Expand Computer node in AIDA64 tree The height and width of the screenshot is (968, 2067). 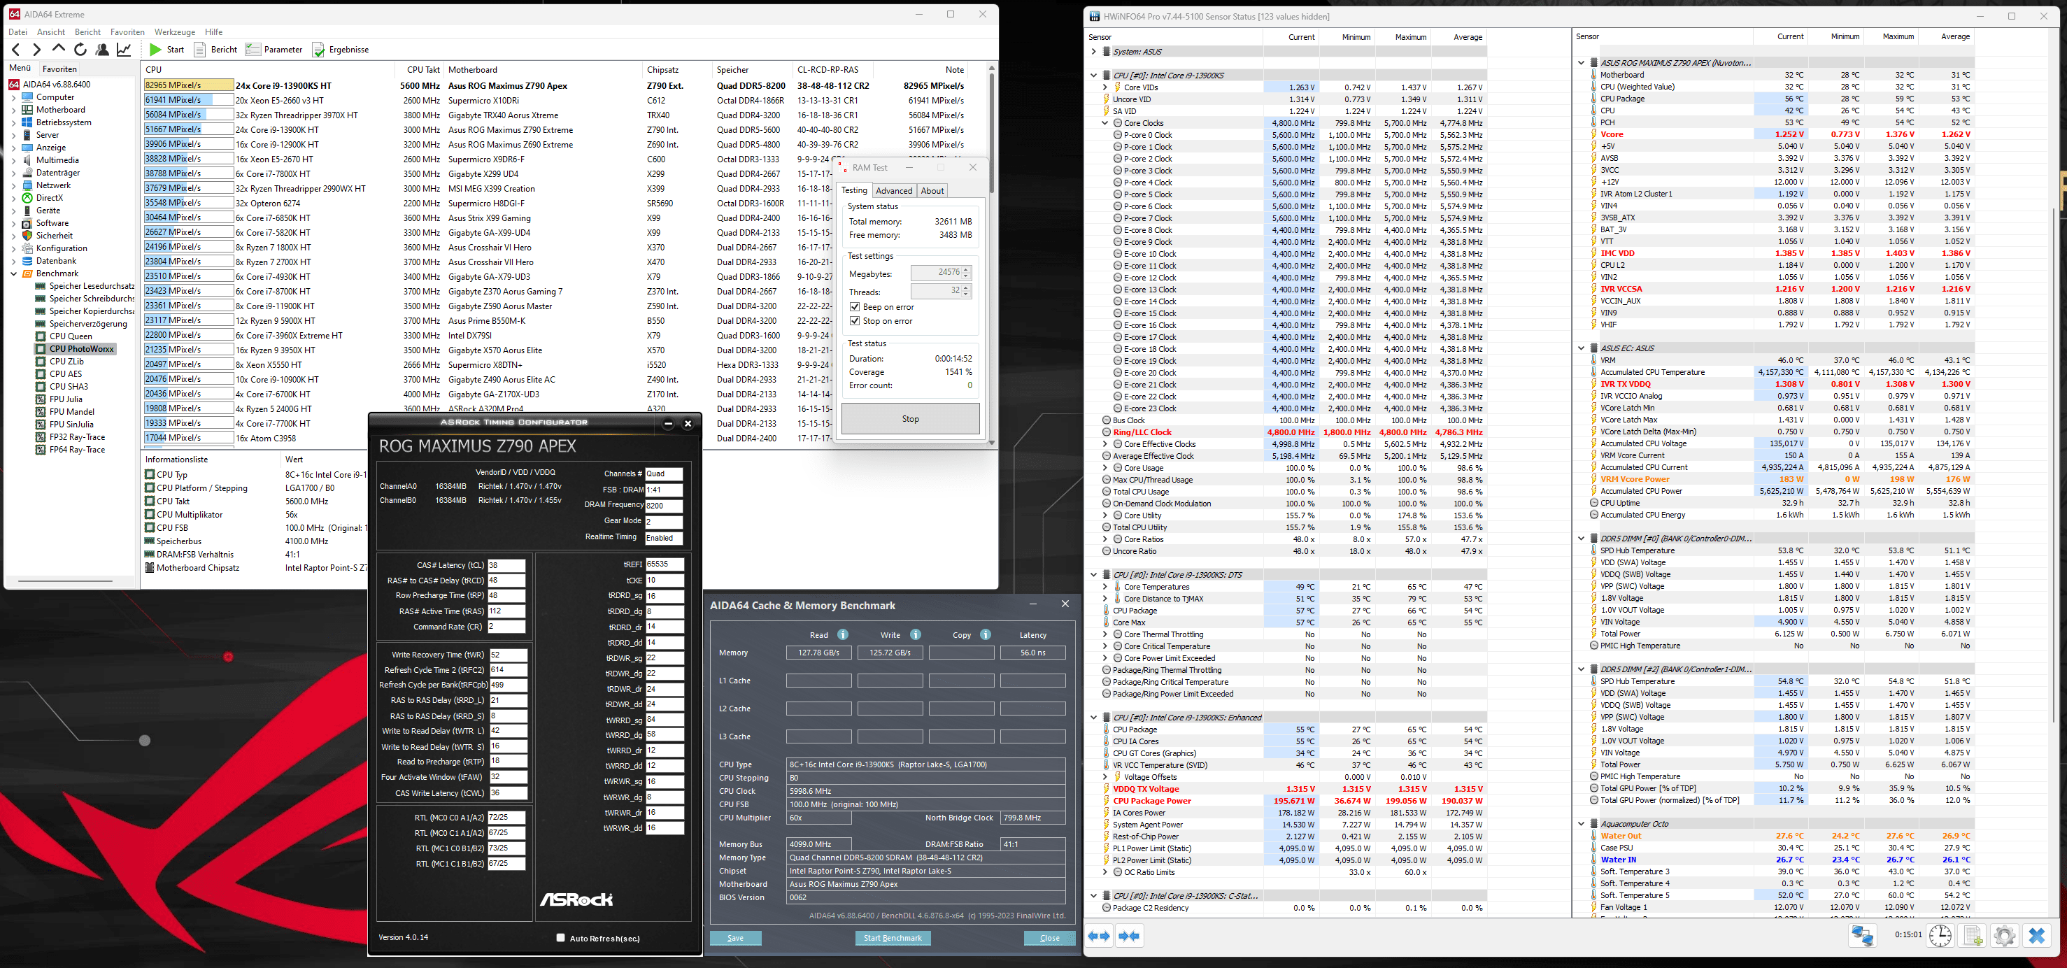pyautogui.click(x=13, y=97)
